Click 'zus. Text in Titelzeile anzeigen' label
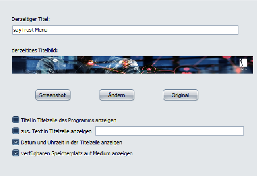 [x=56, y=131]
